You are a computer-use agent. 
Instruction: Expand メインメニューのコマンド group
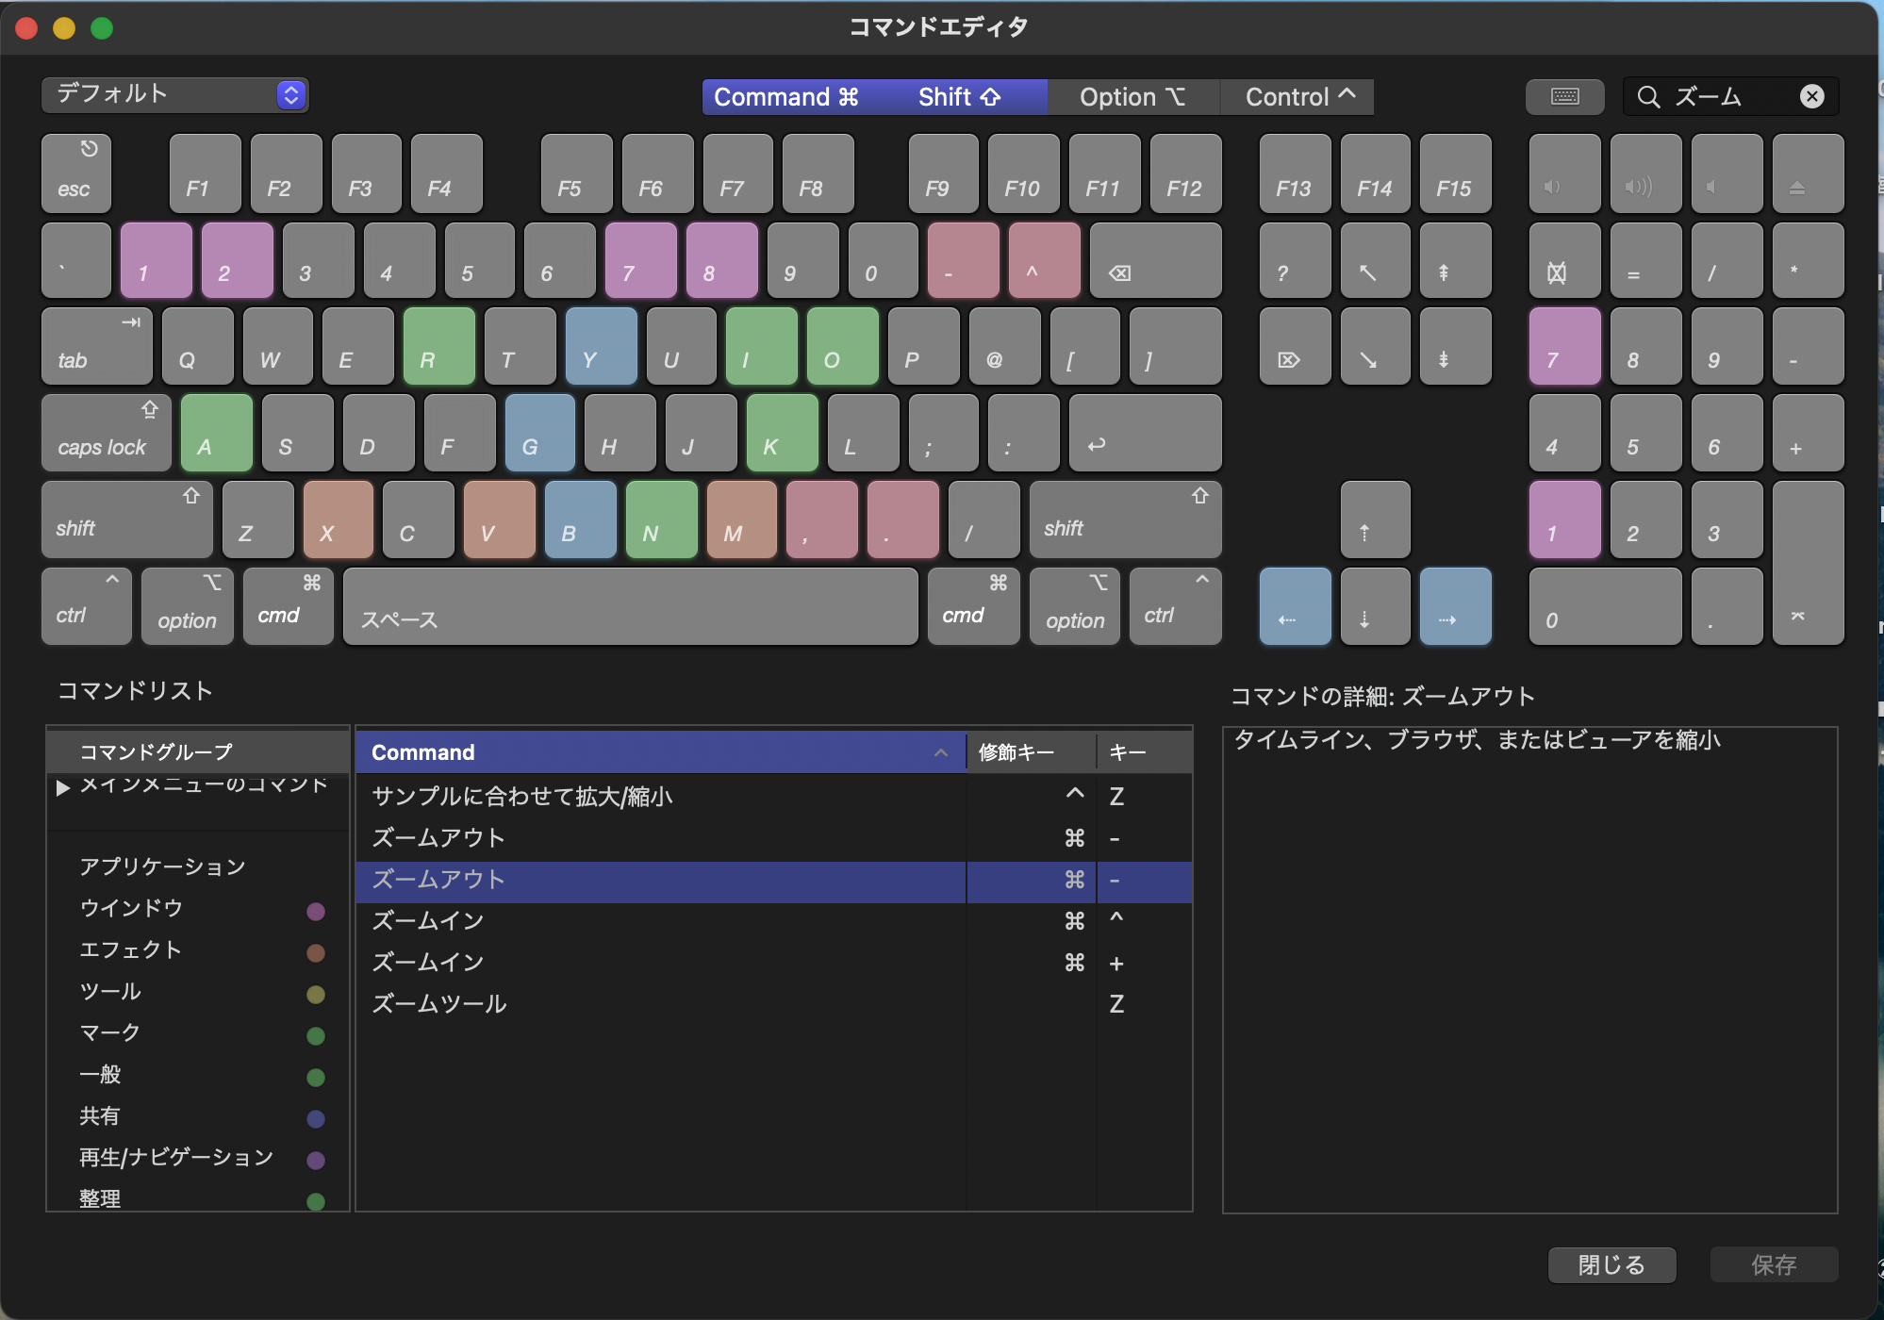point(62,787)
